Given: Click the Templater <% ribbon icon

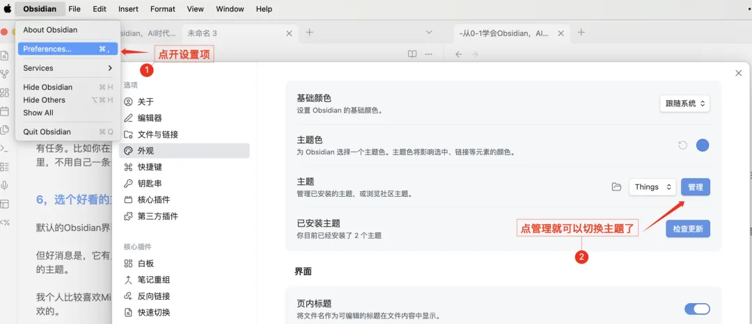Looking at the screenshot, I should [x=5, y=222].
